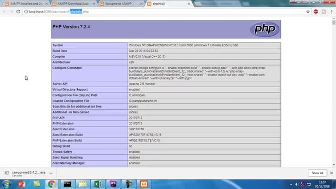Bookmark this page with the star icon
Screen dimensions: 336x189
click(308, 12)
